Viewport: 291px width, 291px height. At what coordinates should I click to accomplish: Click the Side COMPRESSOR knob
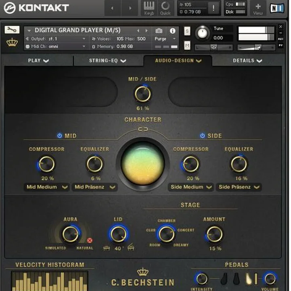[191, 164]
